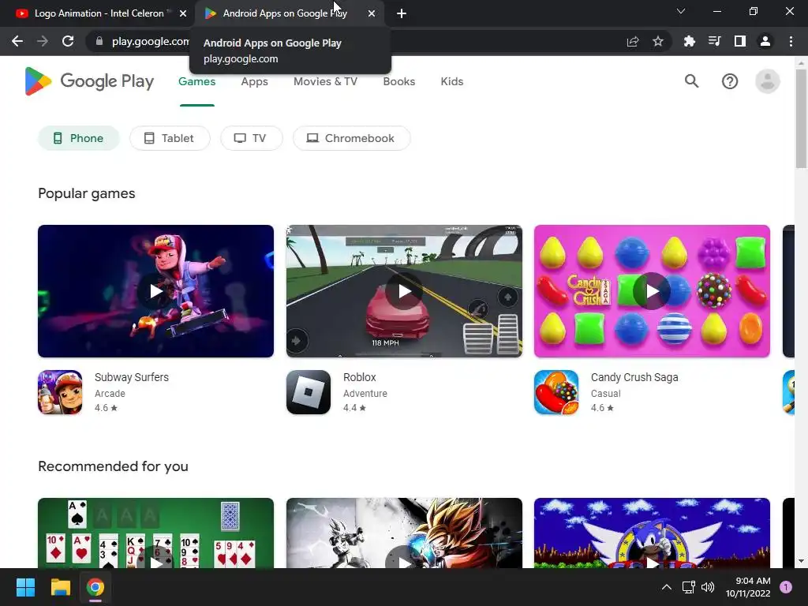Play the Roblox trailer video
The height and width of the screenshot is (606, 808).
point(404,291)
